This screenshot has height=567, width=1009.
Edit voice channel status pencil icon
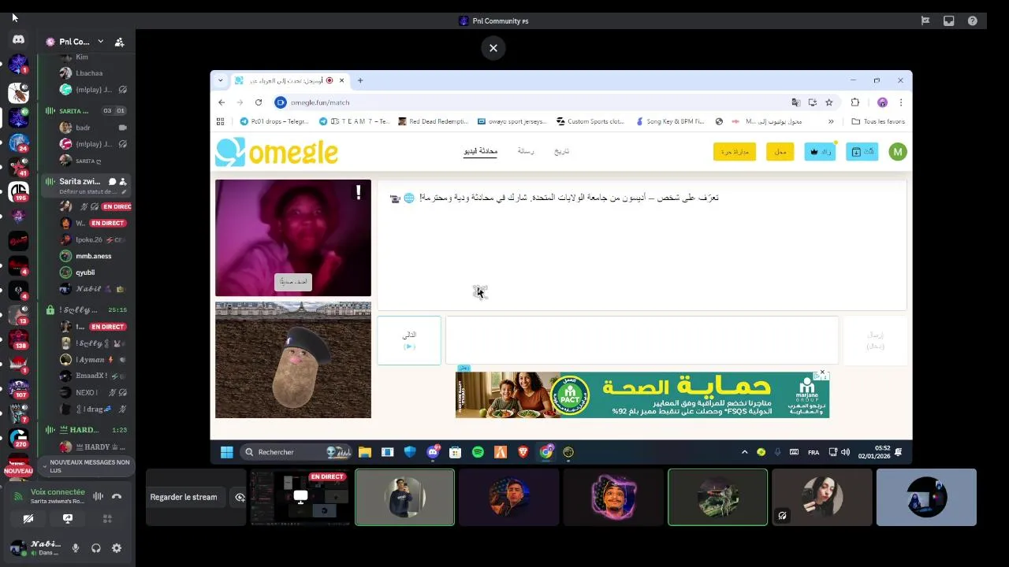tap(123, 191)
